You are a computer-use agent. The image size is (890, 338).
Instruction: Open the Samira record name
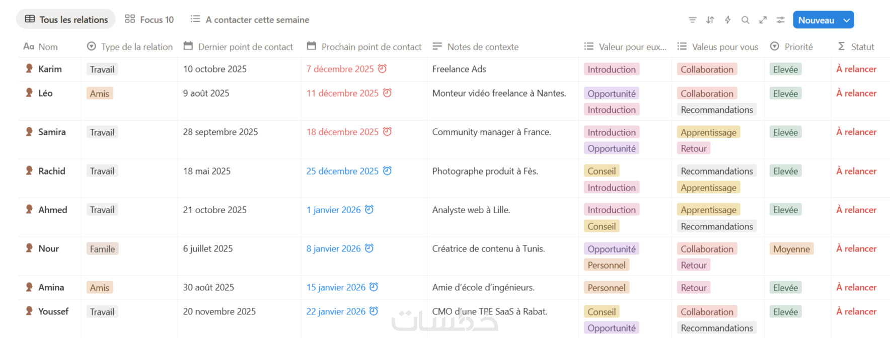52,132
